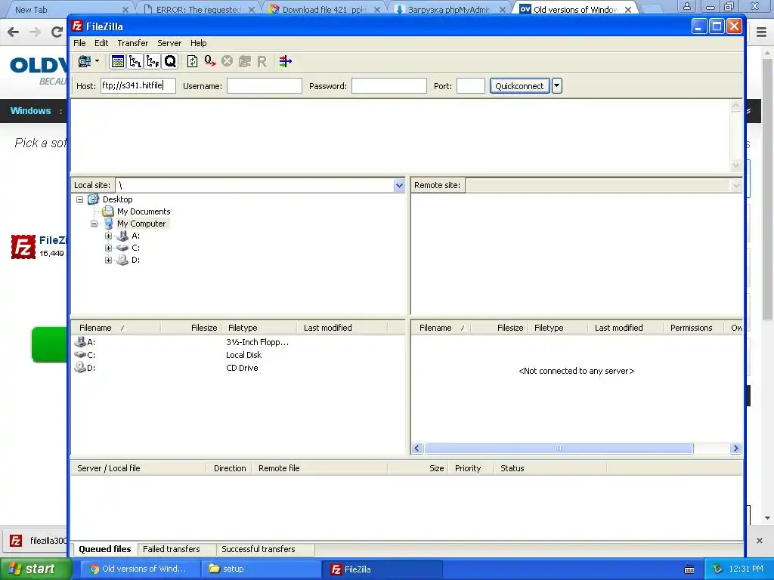
Task: Open Site Manager dropdown arrow
Action: pos(97,61)
